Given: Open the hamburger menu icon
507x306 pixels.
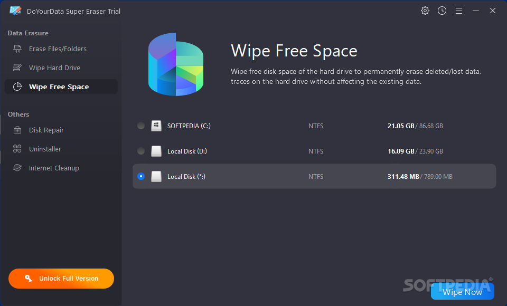Looking at the screenshot, I should [x=458, y=11].
